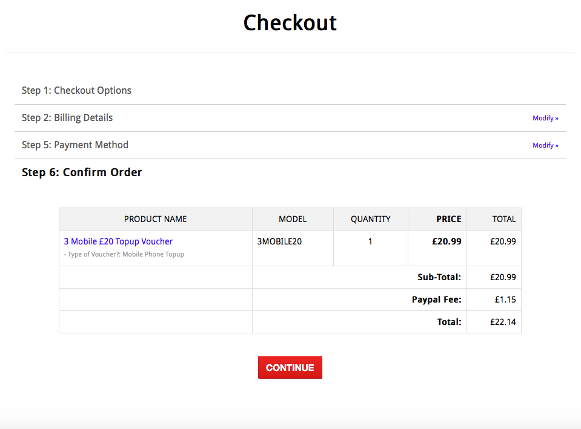This screenshot has width=581, height=429.
Task: Expand Step 1: Checkout Options
Action: coord(76,90)
